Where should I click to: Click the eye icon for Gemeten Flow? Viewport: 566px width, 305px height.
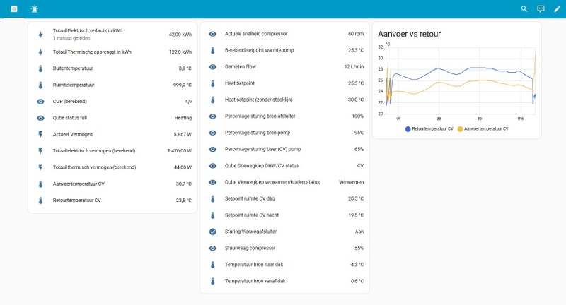coord(212,67)
